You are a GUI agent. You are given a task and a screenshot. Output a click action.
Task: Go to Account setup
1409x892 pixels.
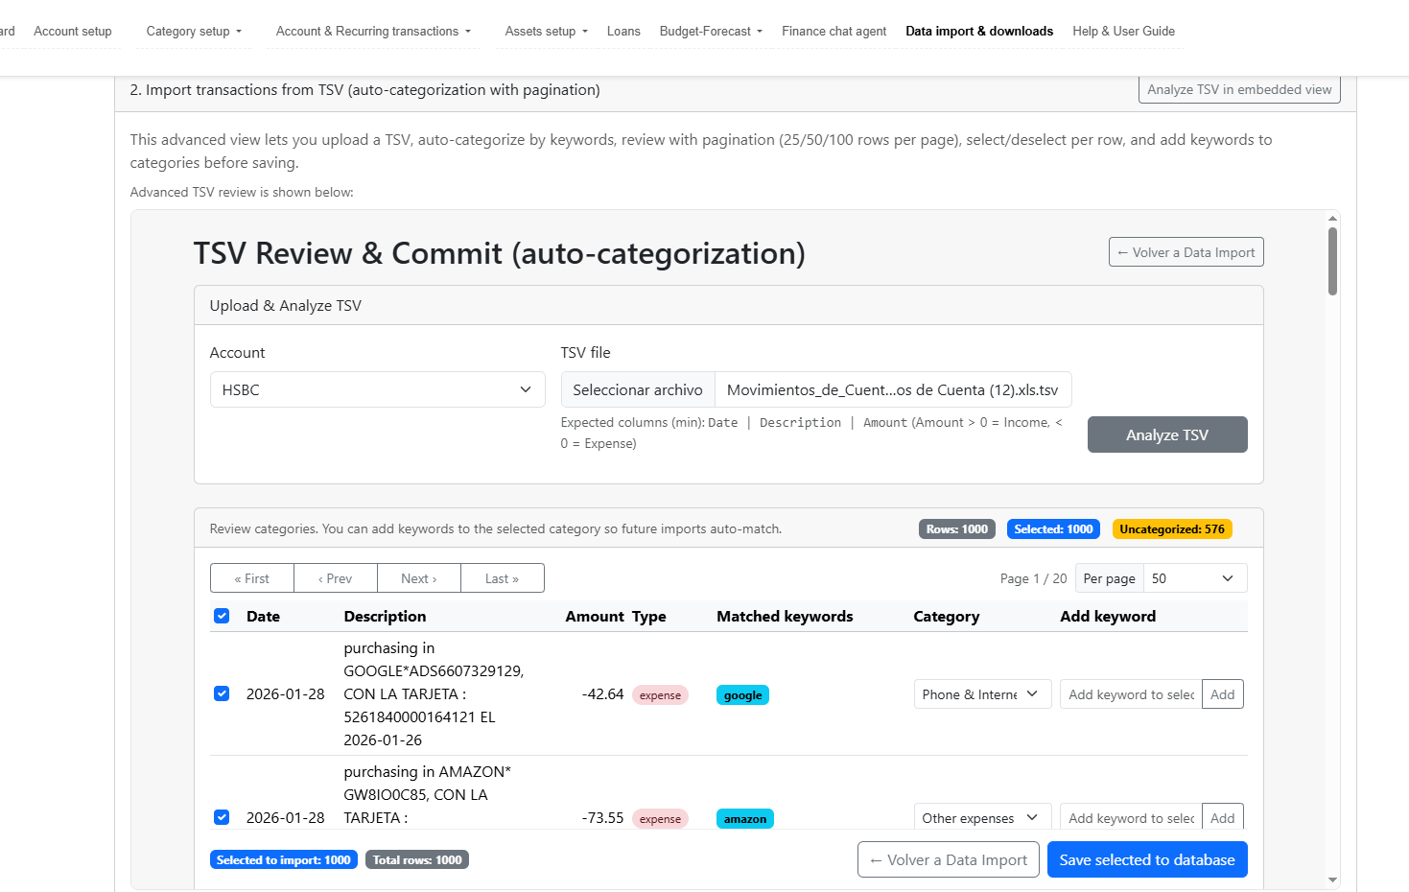[73, 31]
